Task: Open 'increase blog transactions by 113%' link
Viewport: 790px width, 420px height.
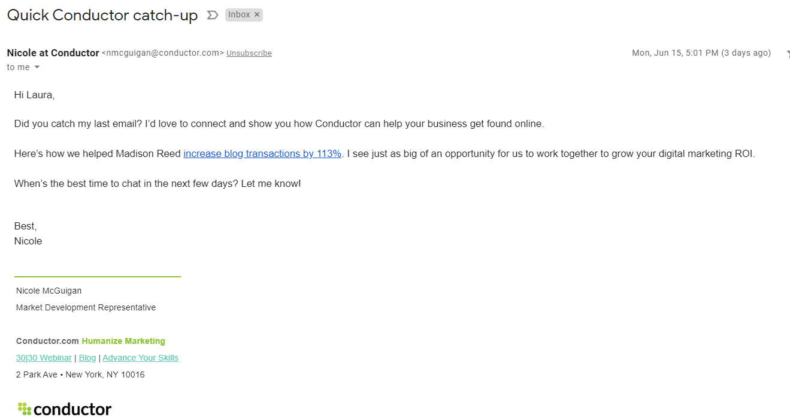Action: (x=262, y=154)
